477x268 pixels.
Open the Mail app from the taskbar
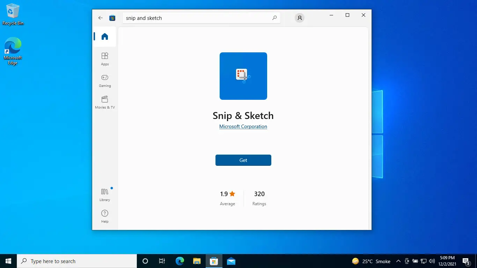pos(231,261)
